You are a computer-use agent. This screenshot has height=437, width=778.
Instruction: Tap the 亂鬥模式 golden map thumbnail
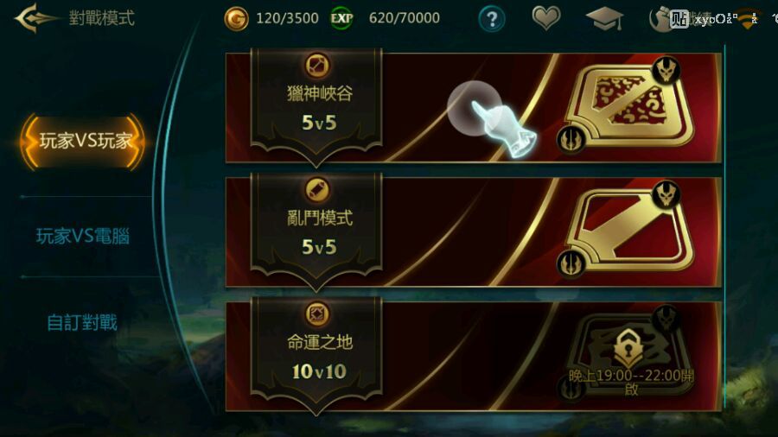(x=626, y=230)
